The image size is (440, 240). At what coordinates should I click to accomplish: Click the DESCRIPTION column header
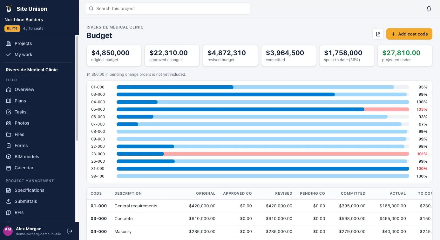tap(128, 193)
